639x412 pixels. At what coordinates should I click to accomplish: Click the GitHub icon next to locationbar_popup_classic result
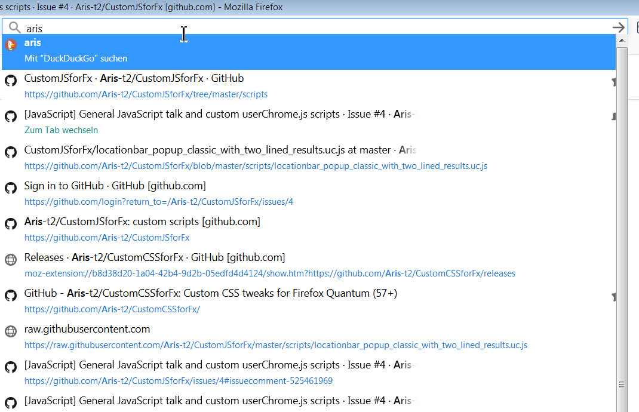10,152
